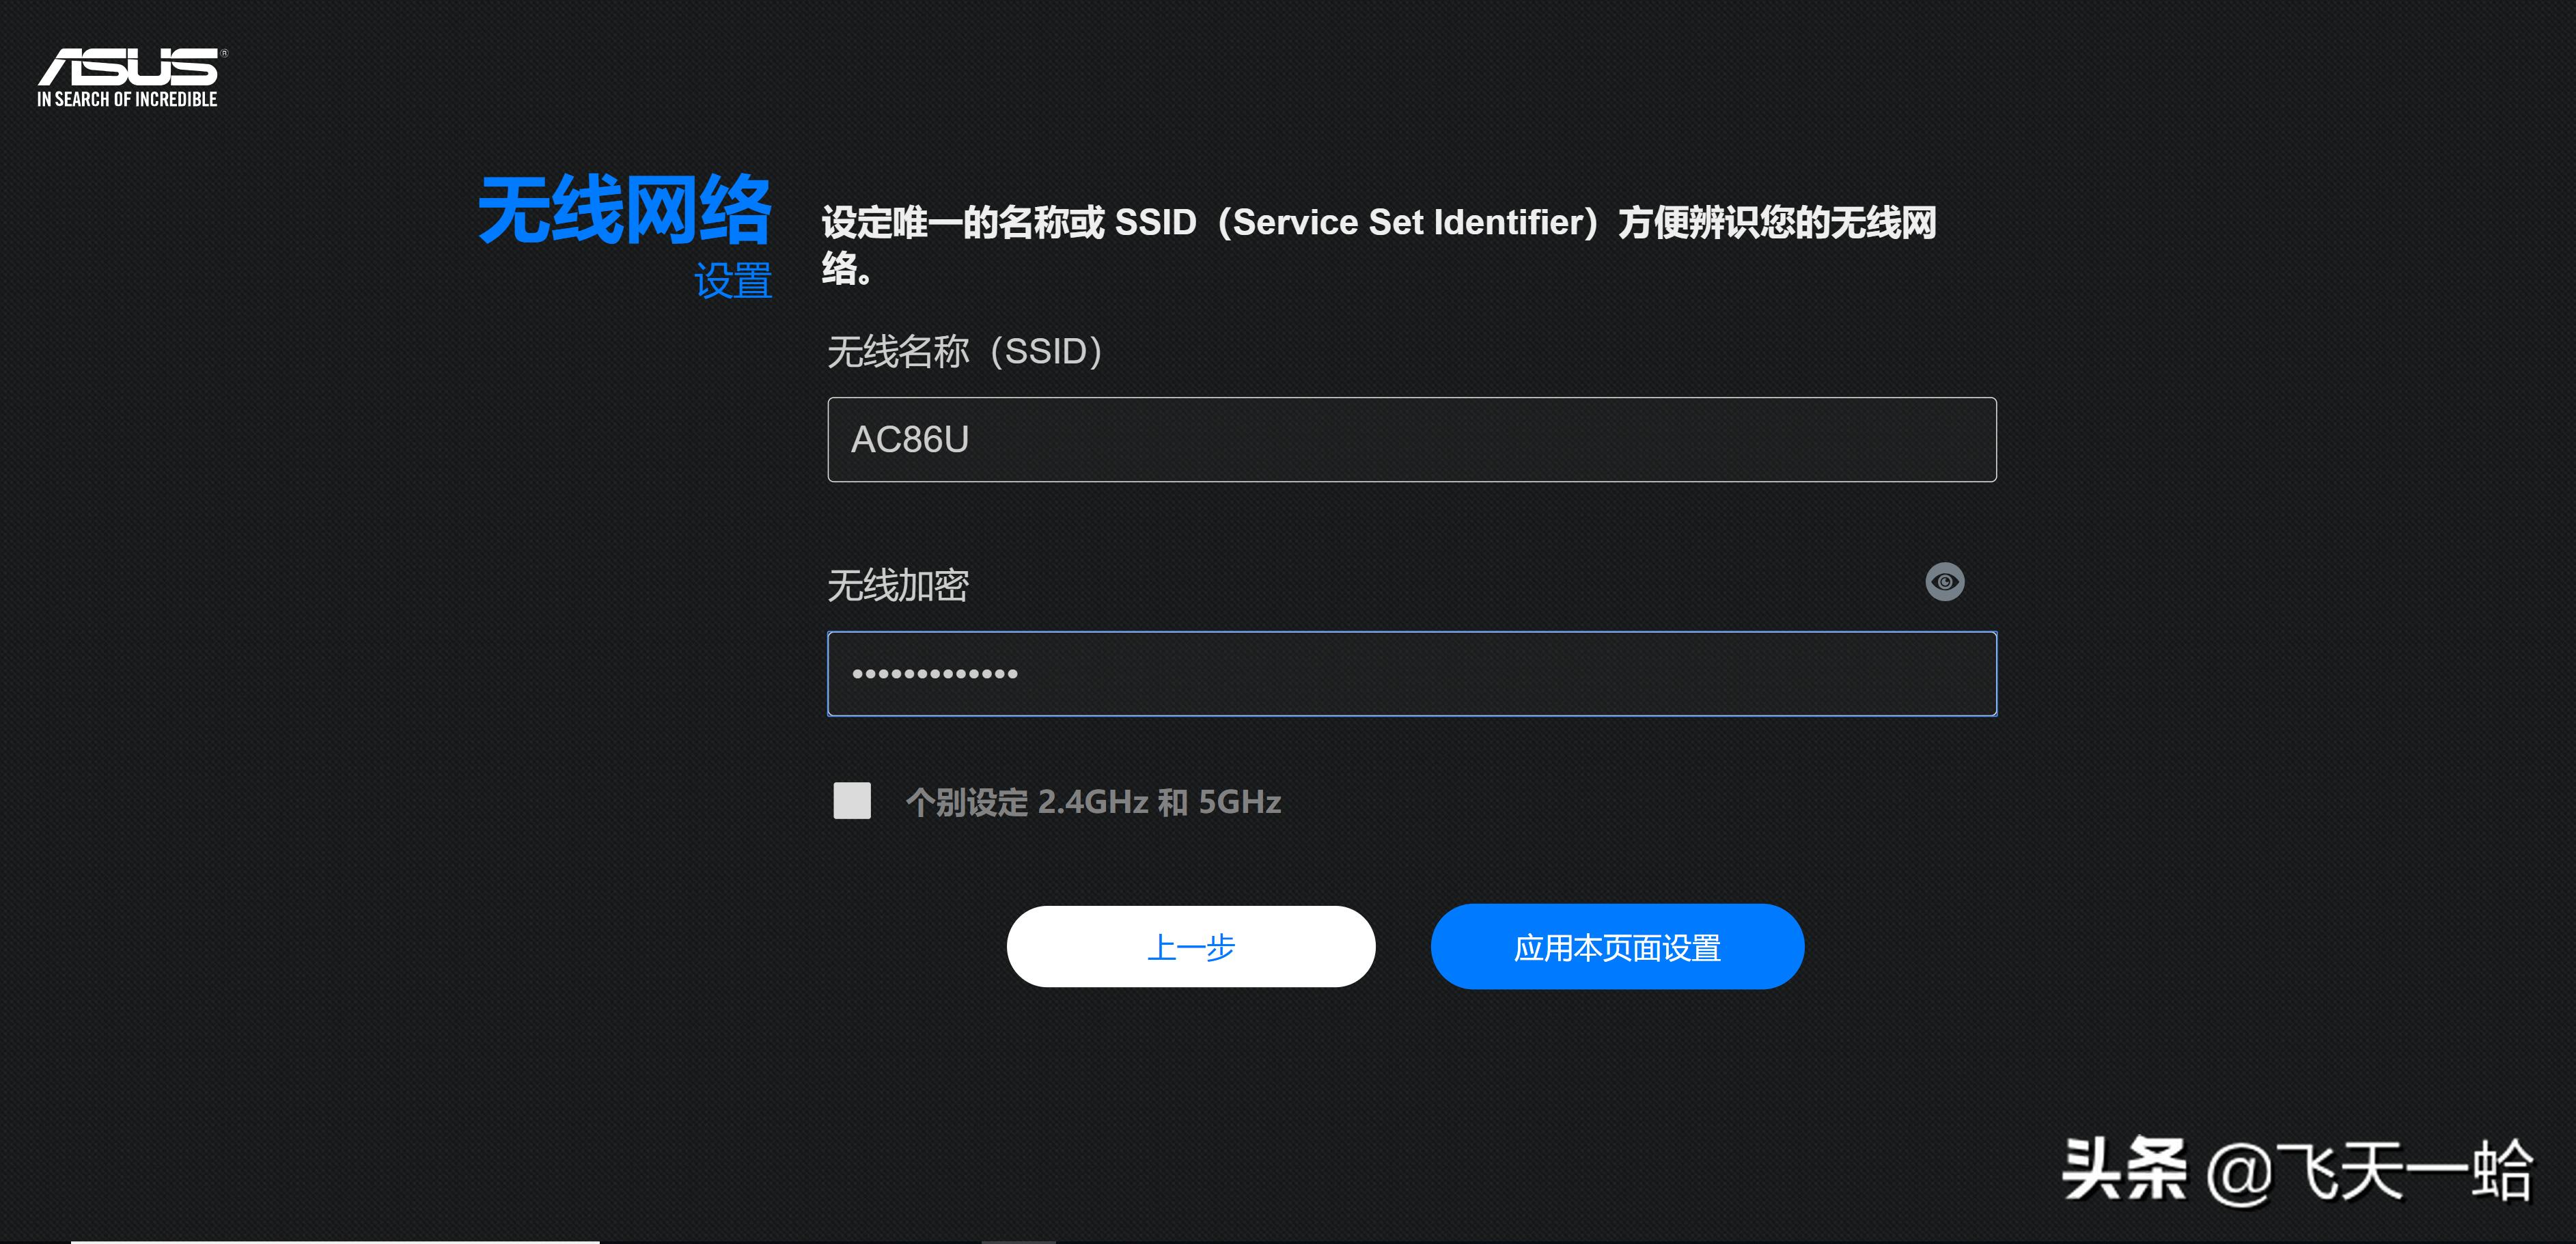Viewport: 2576px width, 1244px height.
Task: Click the AC86U text in the name field
Action: pyautogui.click(x=911, y=439)
